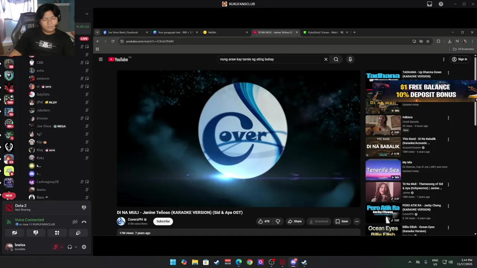Bookmark this page with the star

tap(428, 41)
